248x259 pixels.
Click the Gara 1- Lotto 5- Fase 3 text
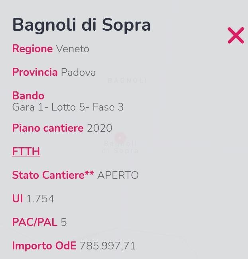pyautogui.click(x=68, y=107)
